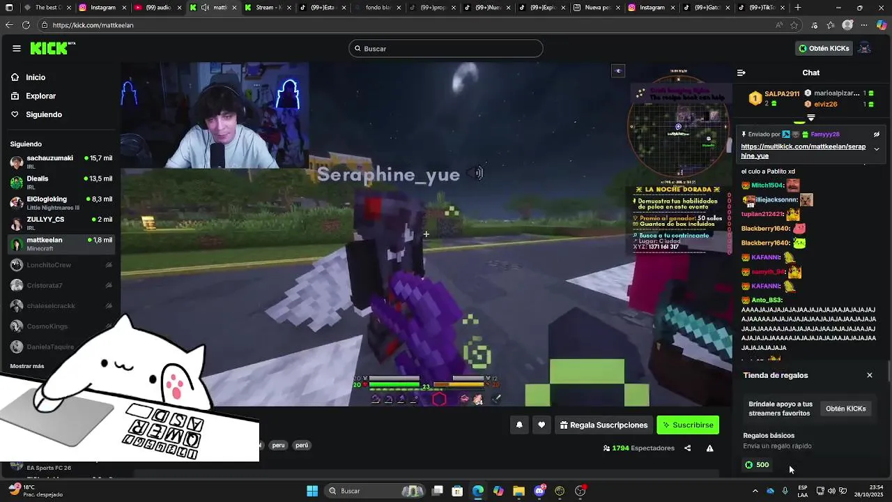The height and width of the screenshot is (502, 892).
Task: Click the browser address bar URL
Action: tap(93, 25)
